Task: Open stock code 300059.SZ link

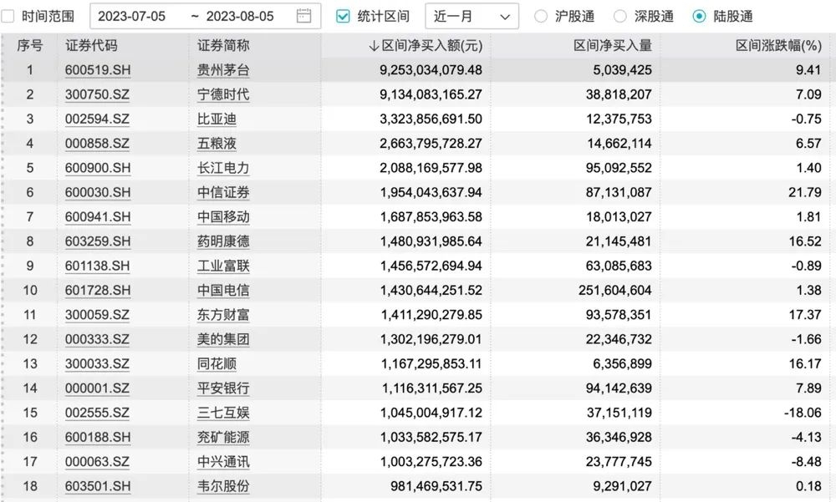Action: click(x=97, y=315)
